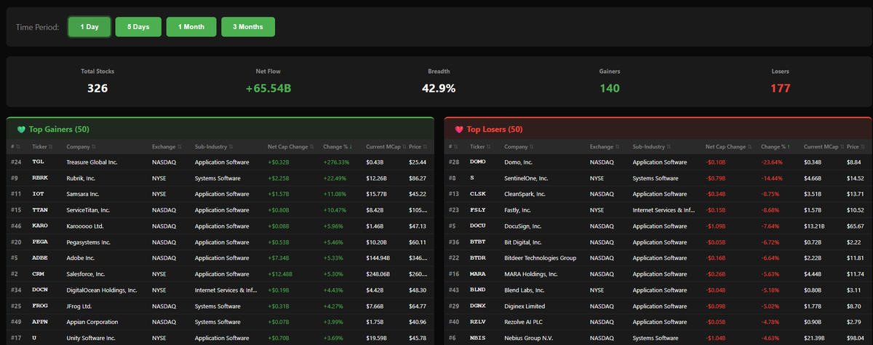Select the DOMO ticker in Top Losers
The height and width of the screenshot is (345, 873).
point(478,162)
